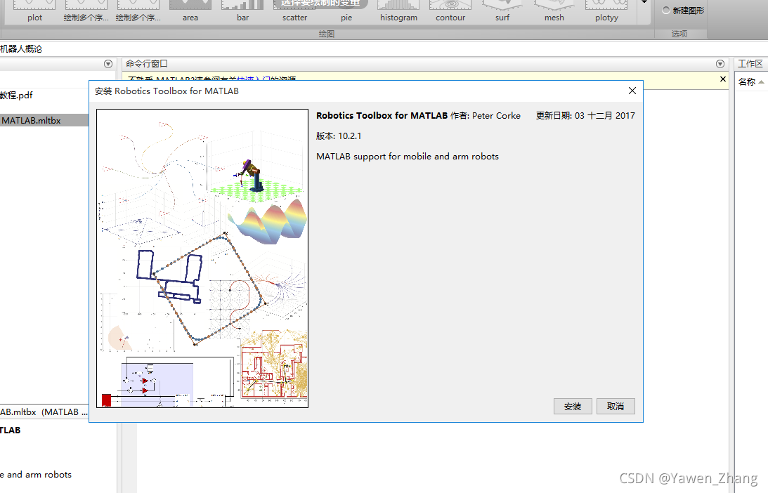Select the bar chart icon
This screenshot has width=768, height=493.
242,11
